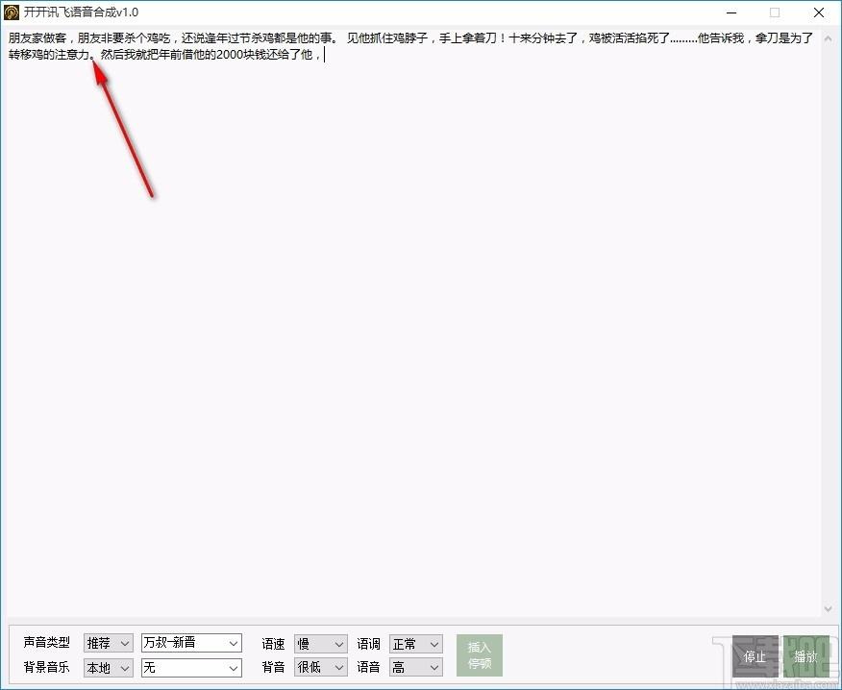Click the text area scrollbar down arrow

[x=828, y=608]
